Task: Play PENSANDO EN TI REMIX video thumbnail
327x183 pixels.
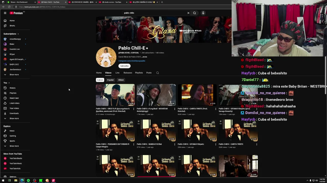Action: click(x=115, y=130)
